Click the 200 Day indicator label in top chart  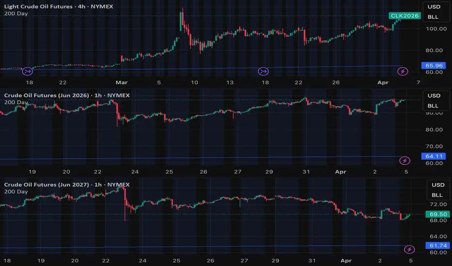[x=16, y=14]
